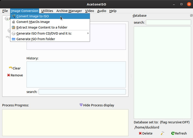Open the Archive Manager menu
Image resolution: width=193 pixels, height=138 pixels.
[69, 11]
